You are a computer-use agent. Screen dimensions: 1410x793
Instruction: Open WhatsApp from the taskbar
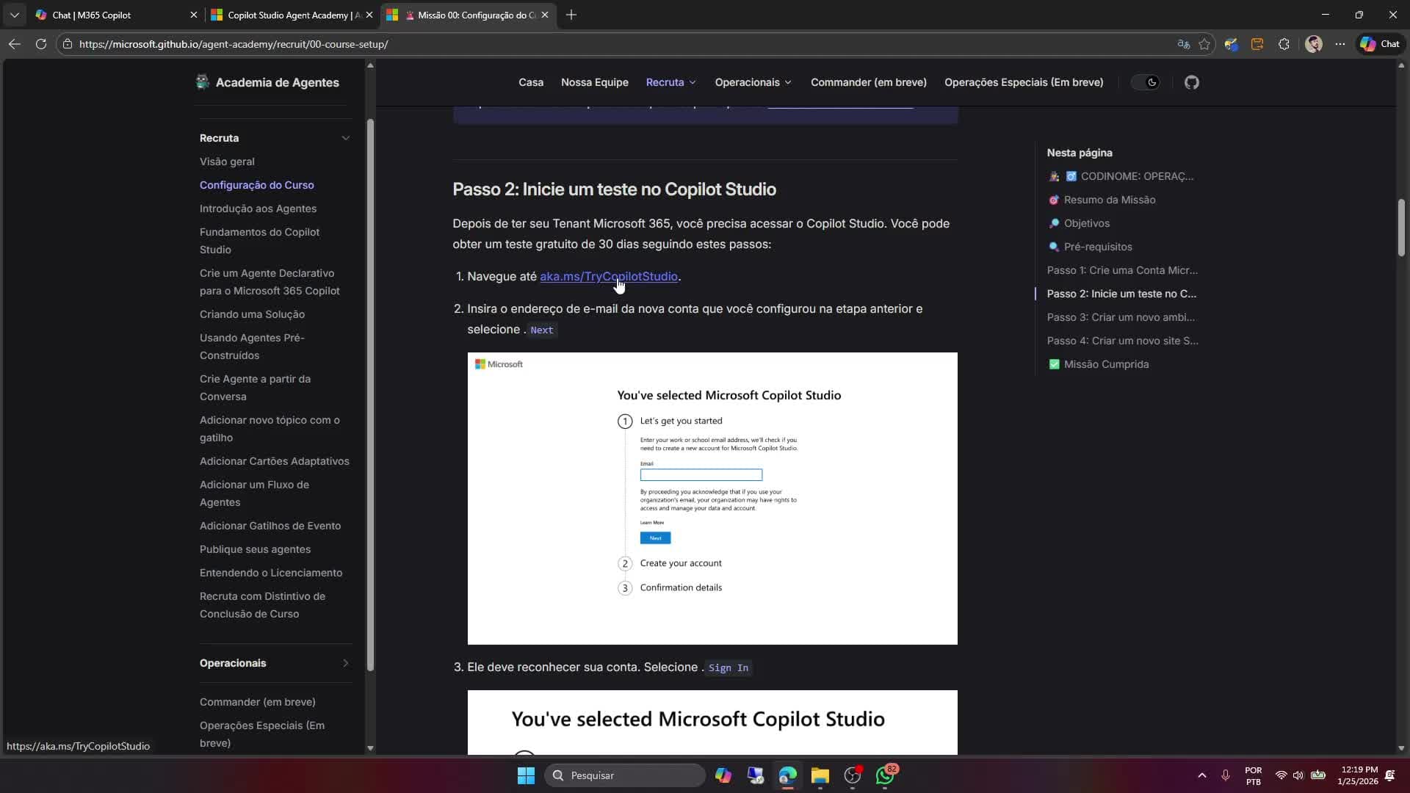[886, 776]
